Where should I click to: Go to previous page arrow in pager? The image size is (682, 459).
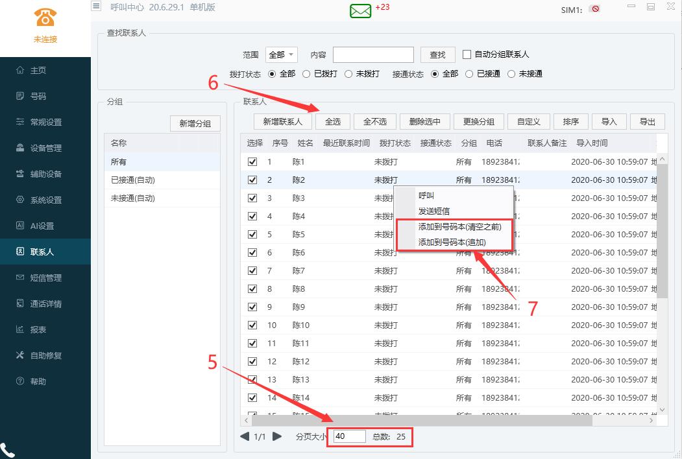tap(245, 436)
